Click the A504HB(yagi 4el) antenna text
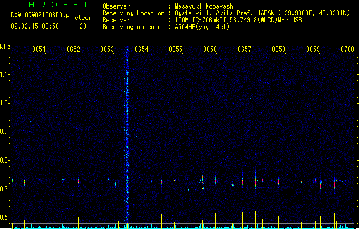The image size is (360, 229). [x=202, y=27]
